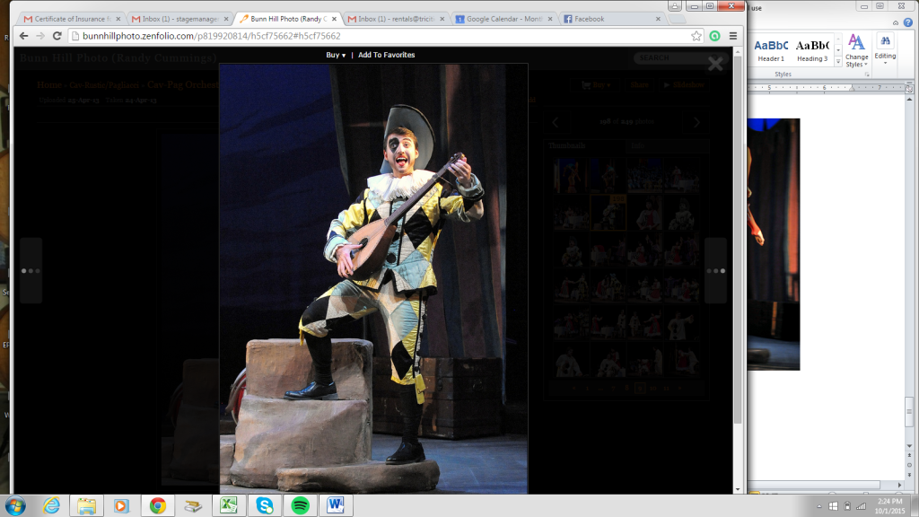Expand the Word Styles gallery more arrow
Image resolution: width=919 pixels, height=517 pixels.
pyautogui.click(x=836, y=64)
